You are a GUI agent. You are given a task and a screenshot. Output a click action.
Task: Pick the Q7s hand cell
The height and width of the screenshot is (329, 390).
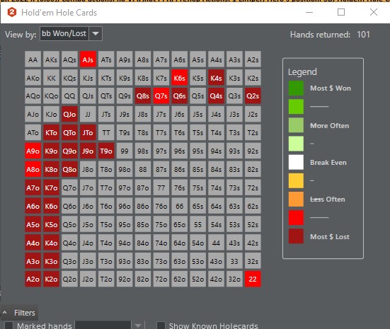tap(161, 96)
